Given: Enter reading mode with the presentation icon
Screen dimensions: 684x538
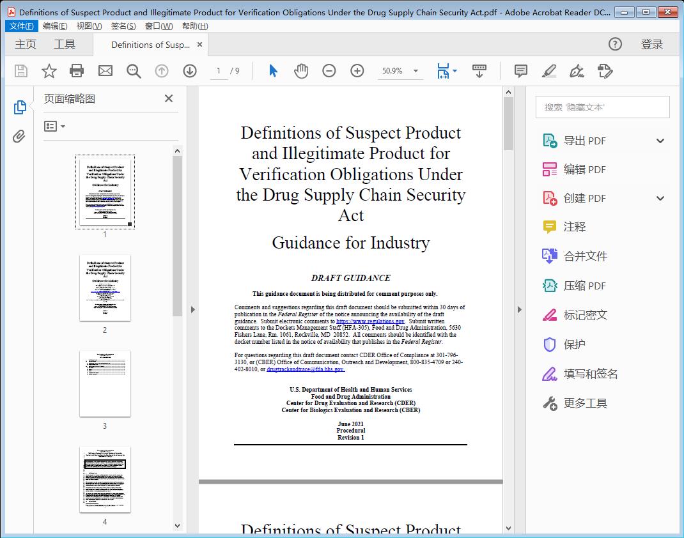Looking at the screenshot, I should coord(479,71).
